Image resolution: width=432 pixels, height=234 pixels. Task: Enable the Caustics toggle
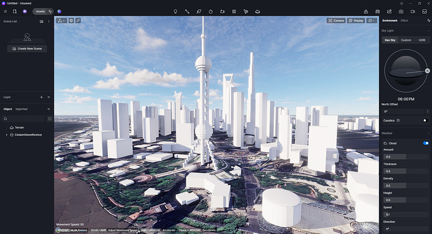tap(426, 121)
